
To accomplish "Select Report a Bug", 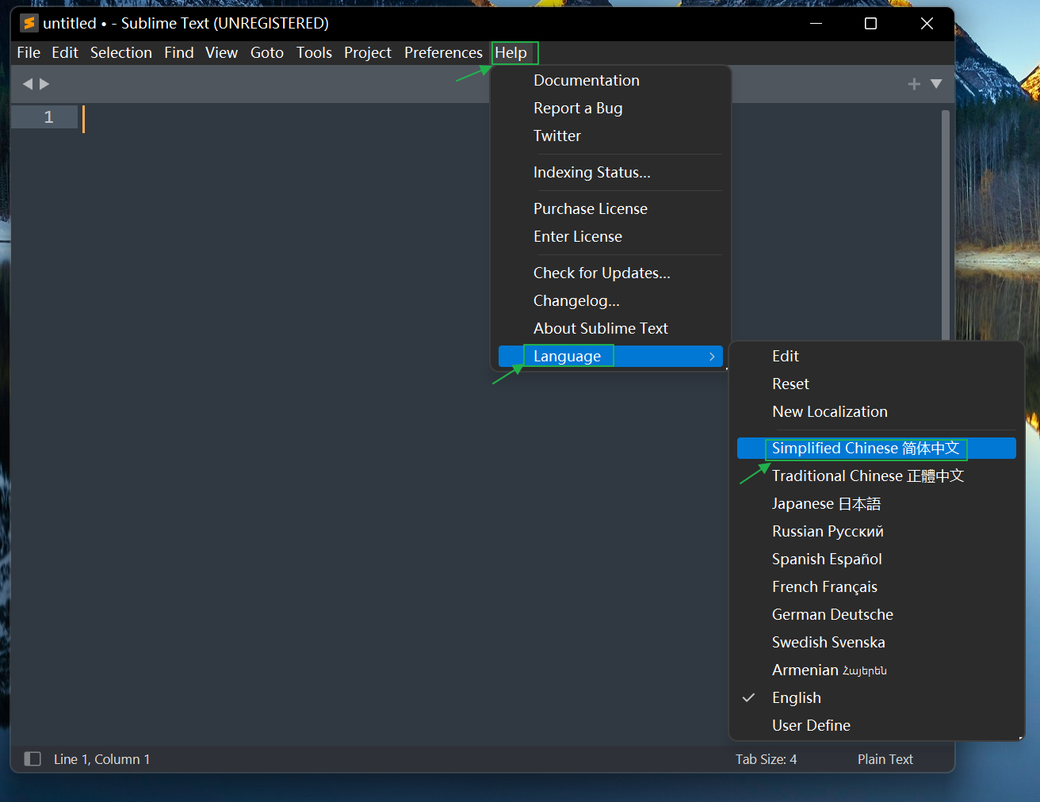I will (610, 109).
